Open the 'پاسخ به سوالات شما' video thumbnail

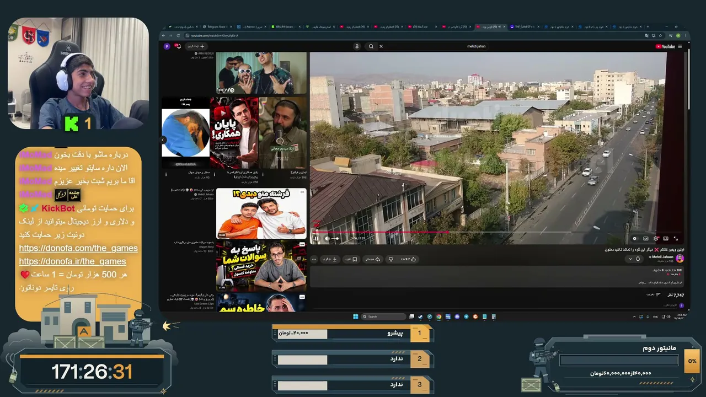click(261, 266)
